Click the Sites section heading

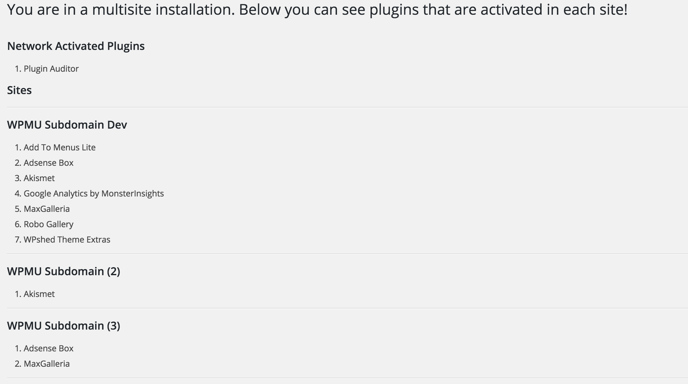pos(19,90)
